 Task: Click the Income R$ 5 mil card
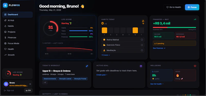[163, 35]
